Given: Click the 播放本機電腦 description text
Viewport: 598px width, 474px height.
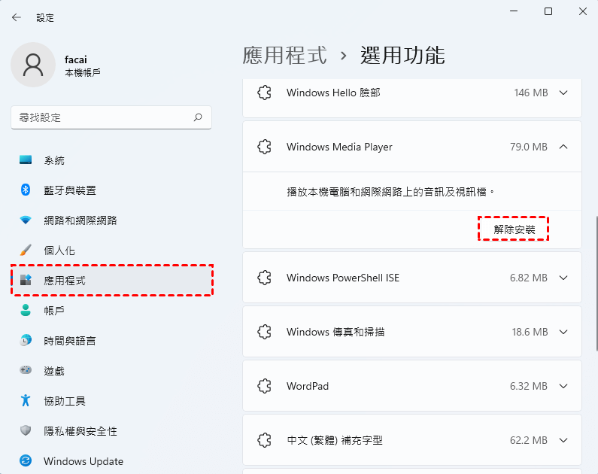Looking at the screenshot, I should [390, 191].
